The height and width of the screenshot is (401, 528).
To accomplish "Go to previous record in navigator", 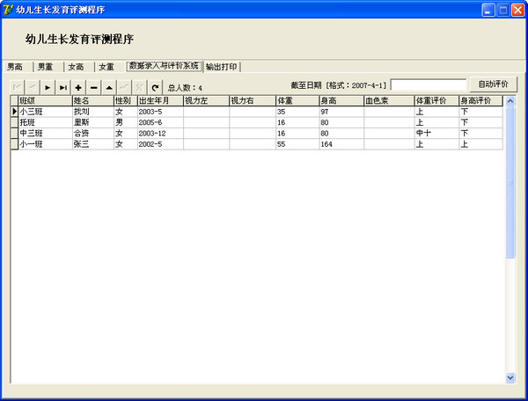I will pyautogui.click(x=33, y=87).
